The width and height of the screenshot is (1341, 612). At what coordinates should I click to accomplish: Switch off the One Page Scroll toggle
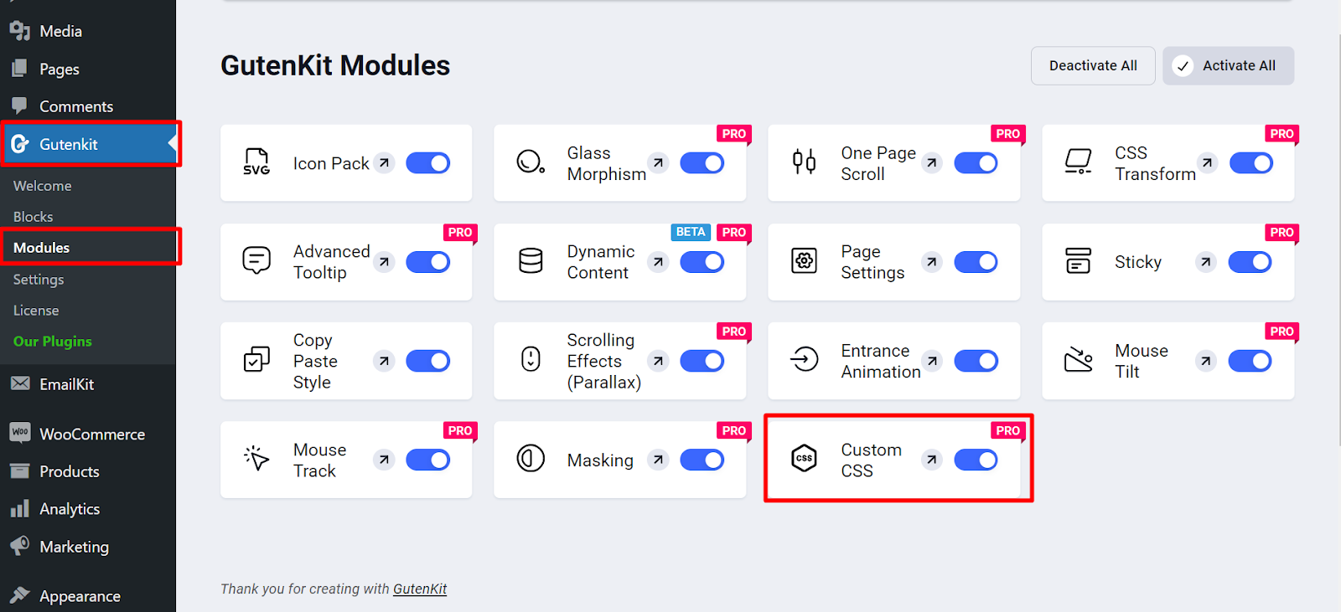(976, 163)
